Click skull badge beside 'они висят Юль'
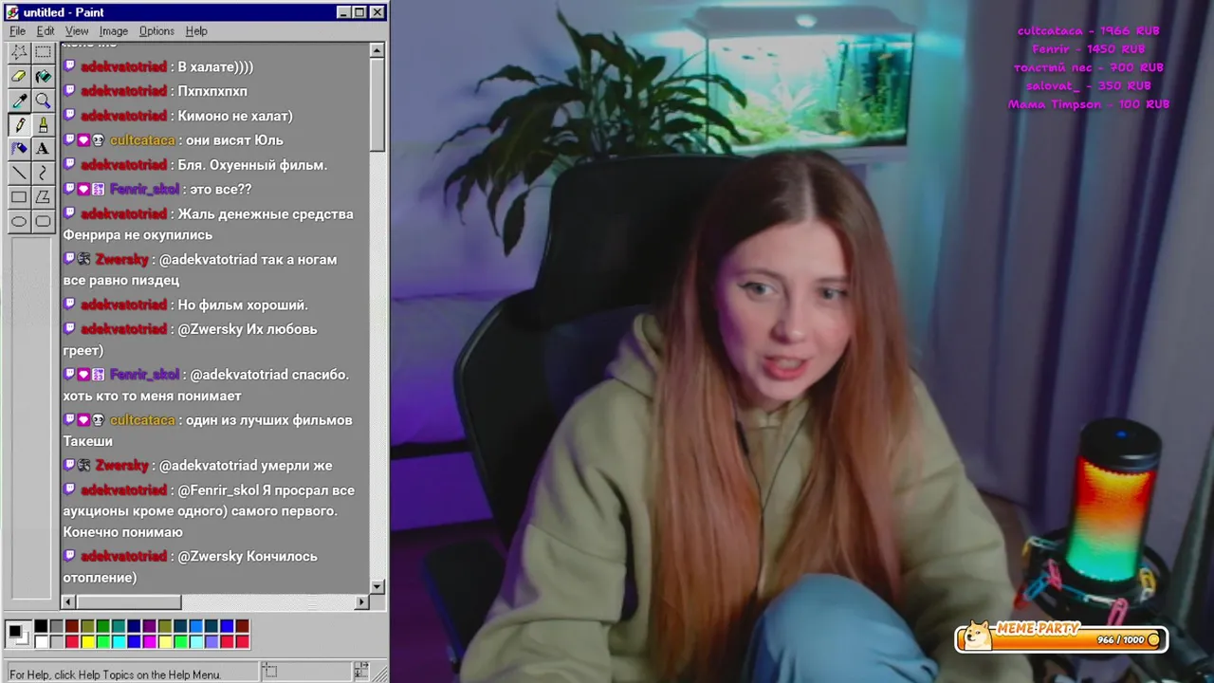 click(99, 140)
